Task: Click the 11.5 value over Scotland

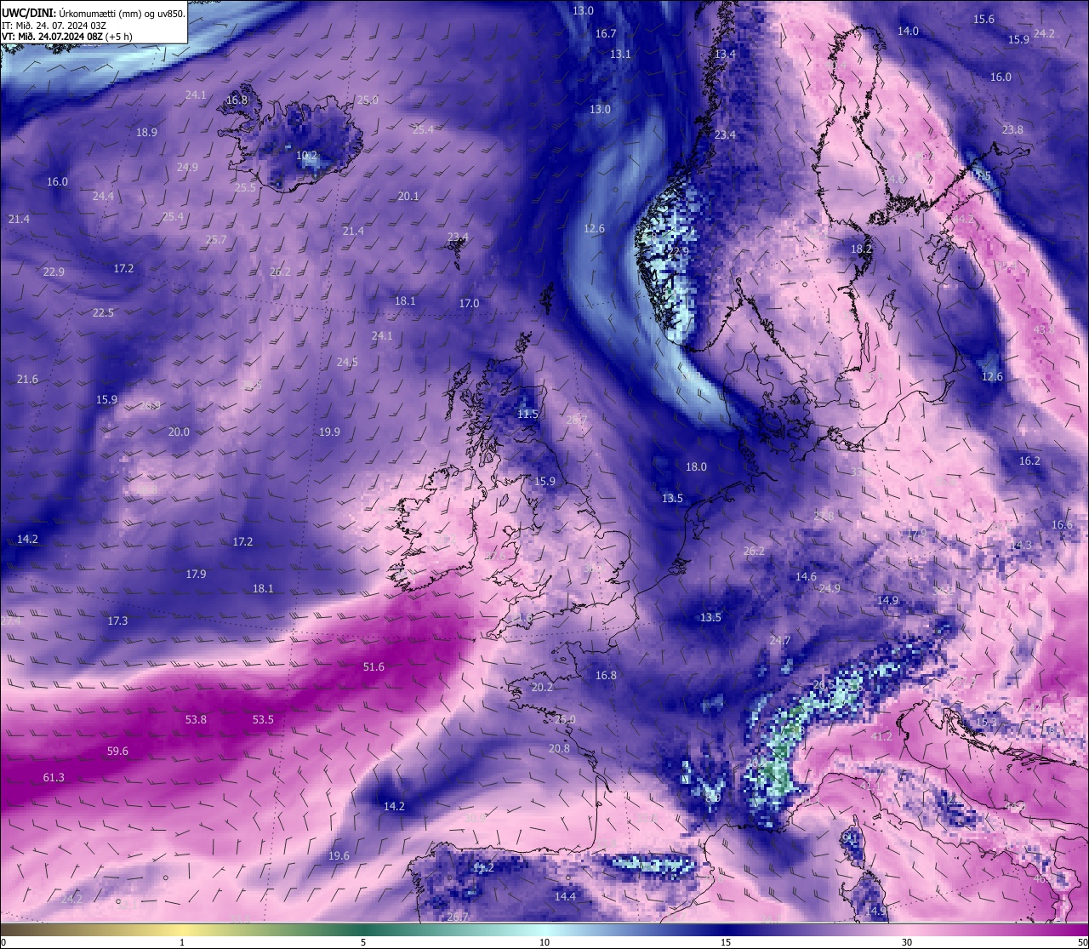Action: [527, 414]
